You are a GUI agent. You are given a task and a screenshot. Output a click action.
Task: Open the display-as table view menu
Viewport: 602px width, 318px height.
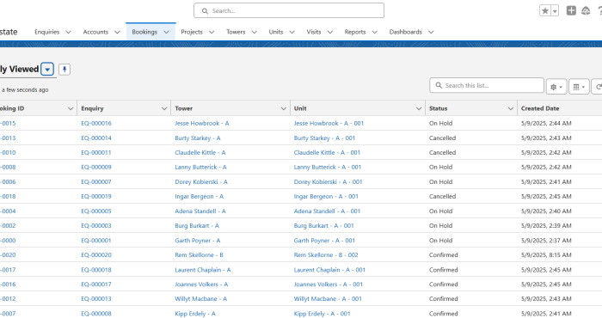click(579, 87)
